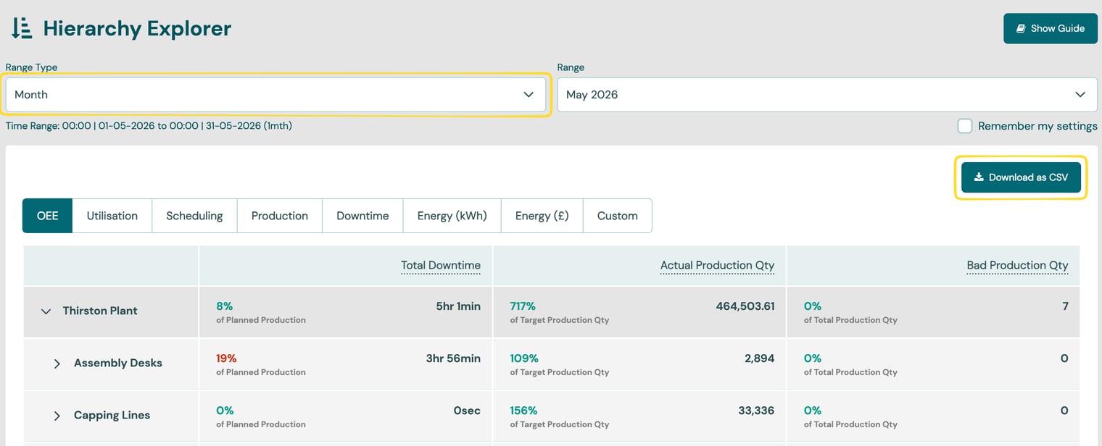Collapse the Thirston Plant row
1102x446 pixels.
46,311
